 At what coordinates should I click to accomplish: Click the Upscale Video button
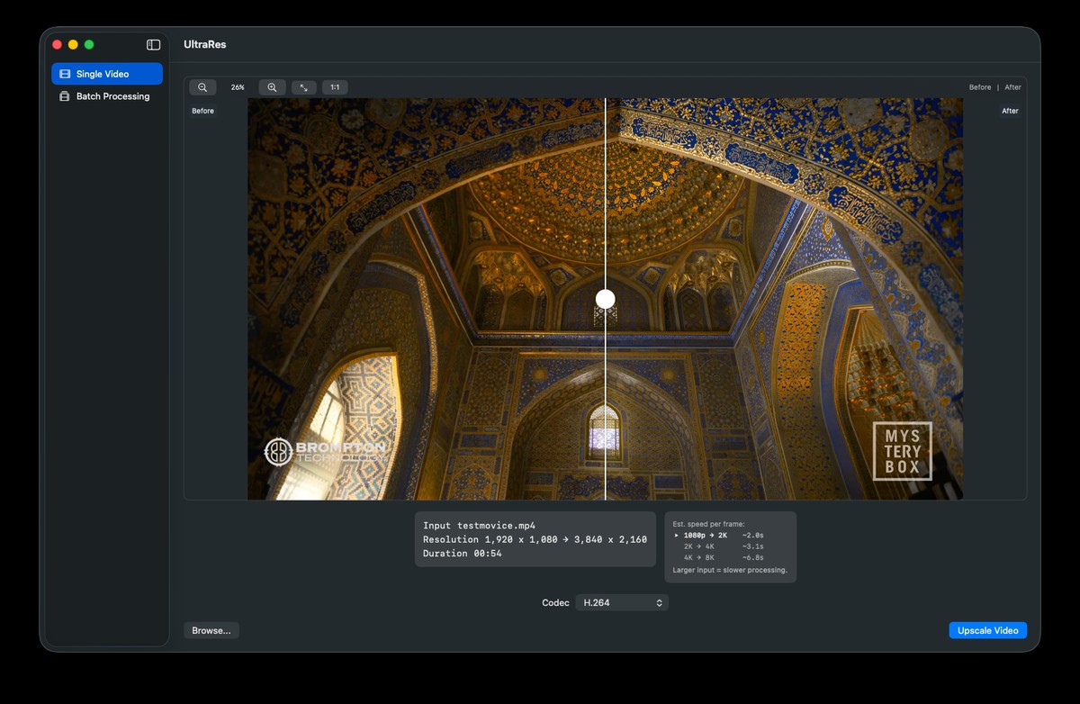[987, 630]
